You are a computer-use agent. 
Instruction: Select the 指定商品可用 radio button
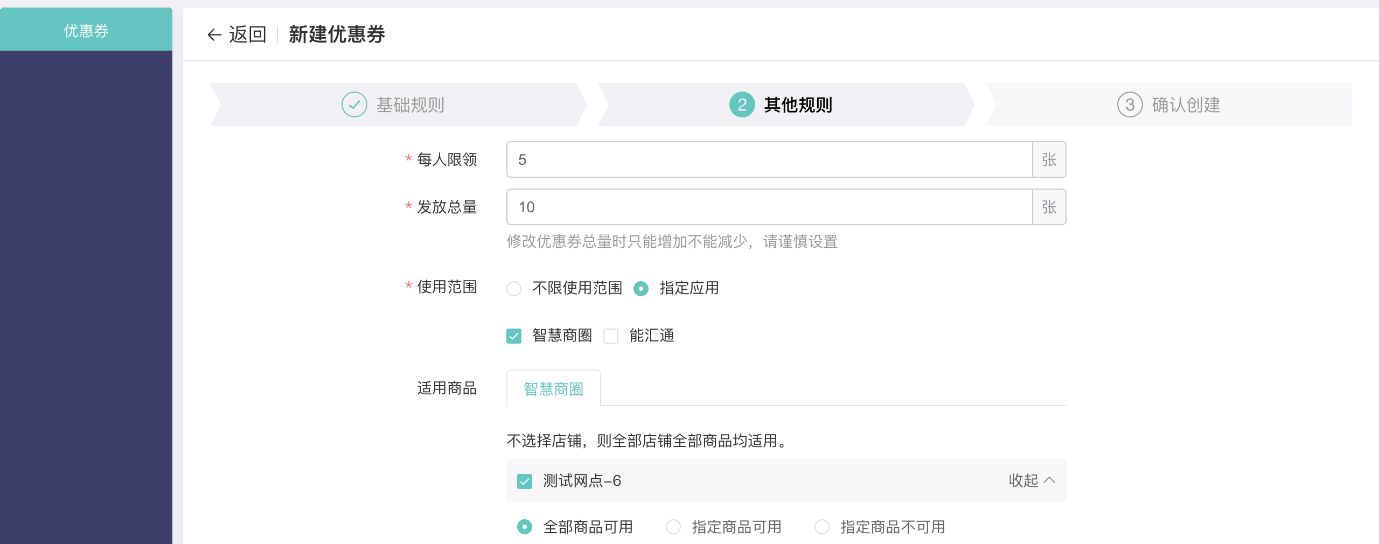673,527
